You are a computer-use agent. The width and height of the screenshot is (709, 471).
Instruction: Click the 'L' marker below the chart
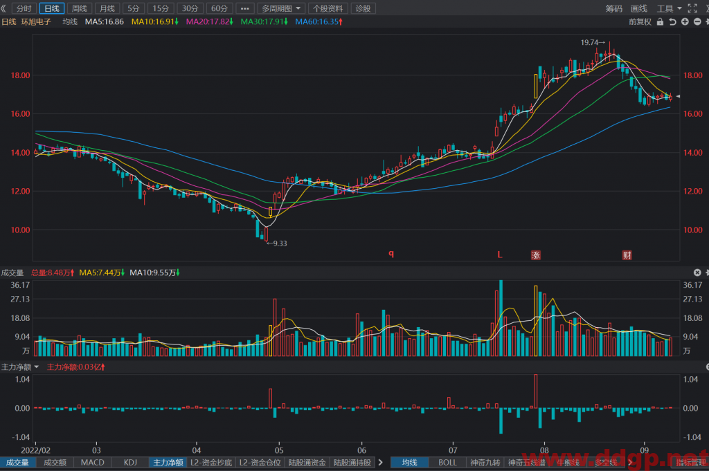click(500, 255)
